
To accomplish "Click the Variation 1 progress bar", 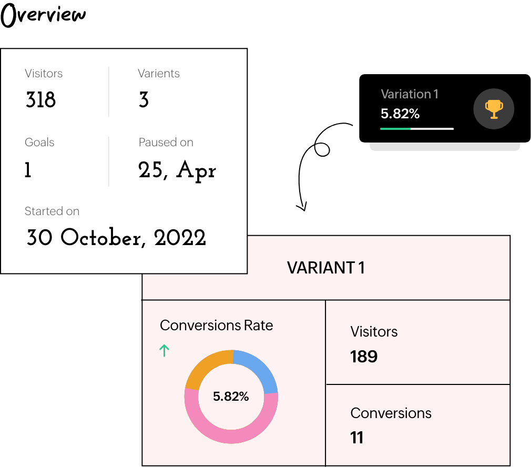I will (417, 129).
